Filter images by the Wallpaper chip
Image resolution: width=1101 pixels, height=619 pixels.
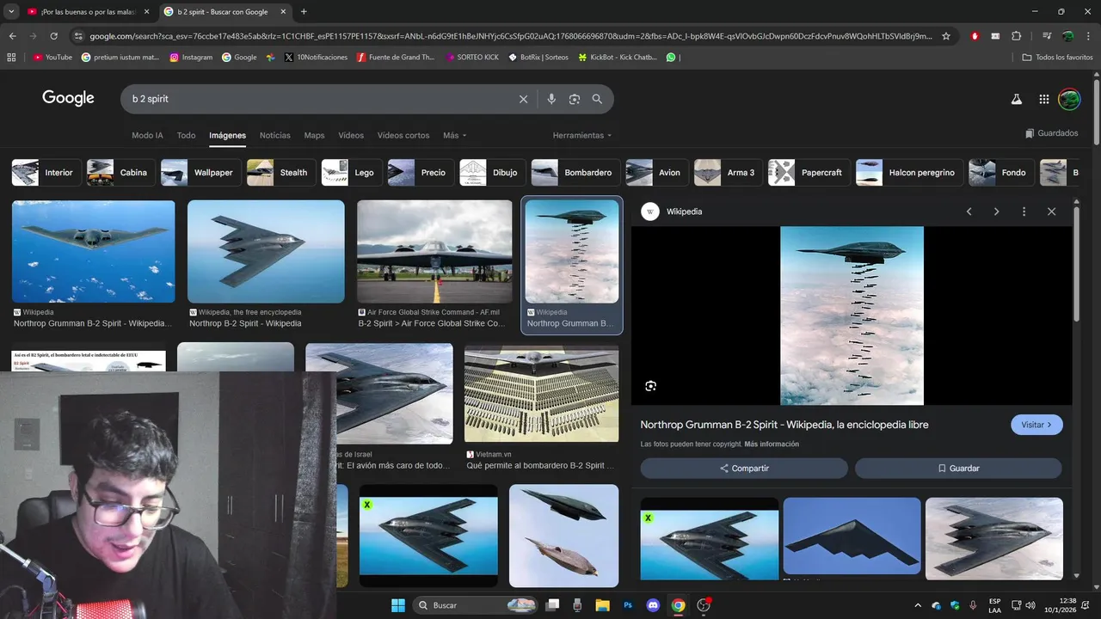[x=200, y=173]
